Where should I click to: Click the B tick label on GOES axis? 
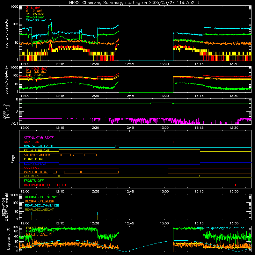pyautogui.click(x=17, y=99)
